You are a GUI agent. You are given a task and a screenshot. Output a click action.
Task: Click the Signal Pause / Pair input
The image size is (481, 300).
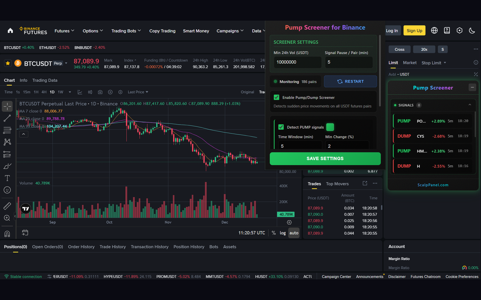pos(349,62)
